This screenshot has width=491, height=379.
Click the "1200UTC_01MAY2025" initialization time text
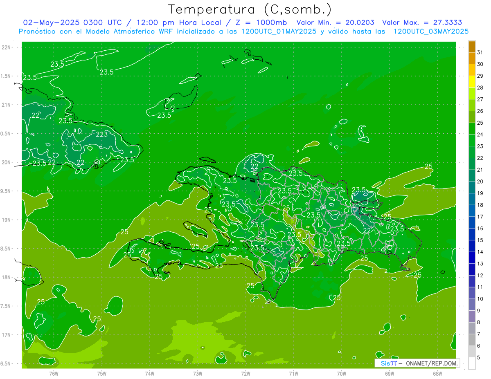pos(279,31)
